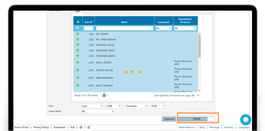The width and height of the screenshot is (265, 131).
Task: Open the end month December dropdown
Action: pos(136,106)
